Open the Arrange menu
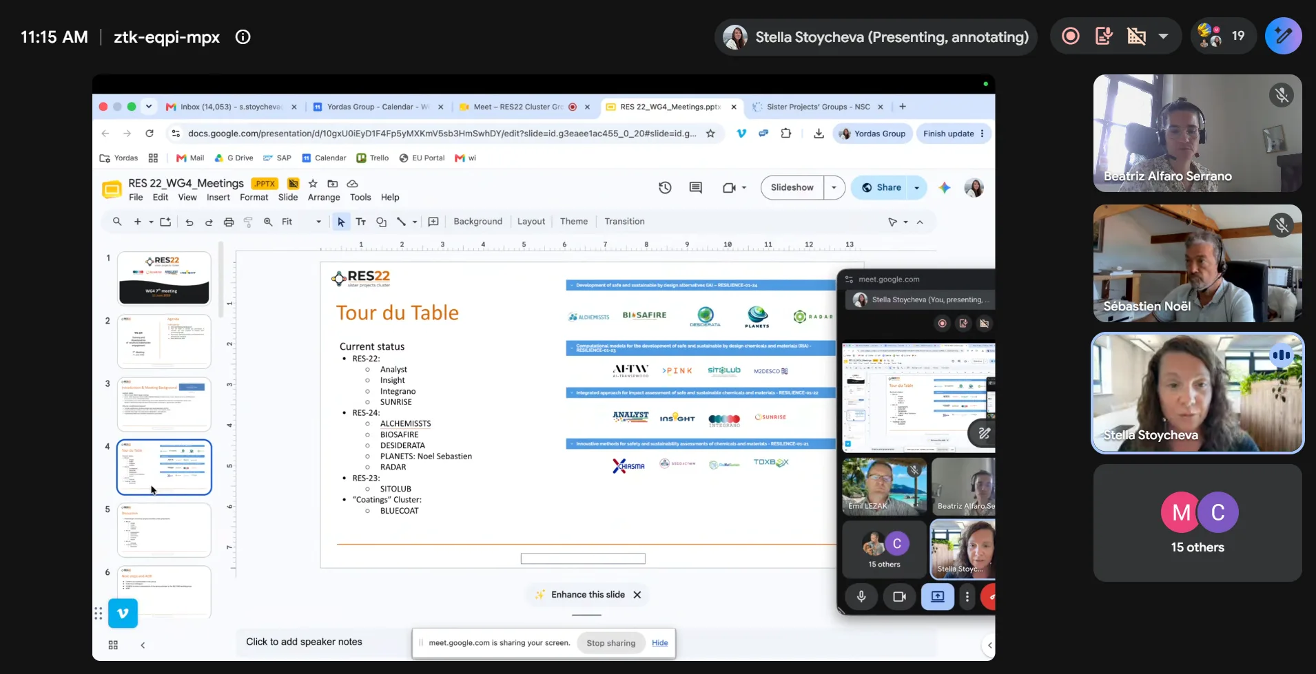Viewport: 1316px width, 674px height. click(x=324, y=197)
